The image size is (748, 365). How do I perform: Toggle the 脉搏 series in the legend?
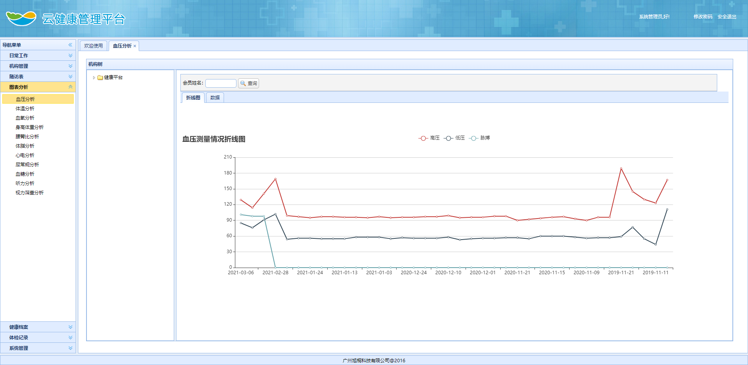(x=480, y=138)
